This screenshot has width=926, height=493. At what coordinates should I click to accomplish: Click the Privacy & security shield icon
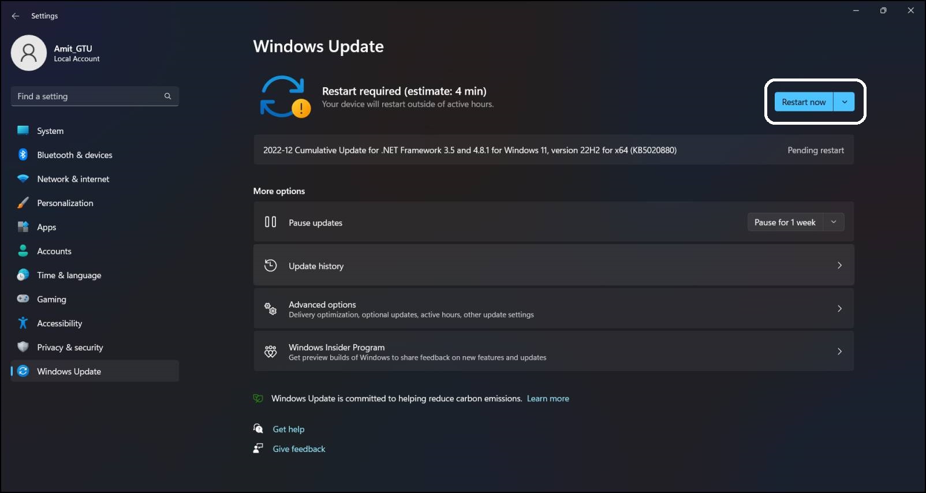coord(23,347)
